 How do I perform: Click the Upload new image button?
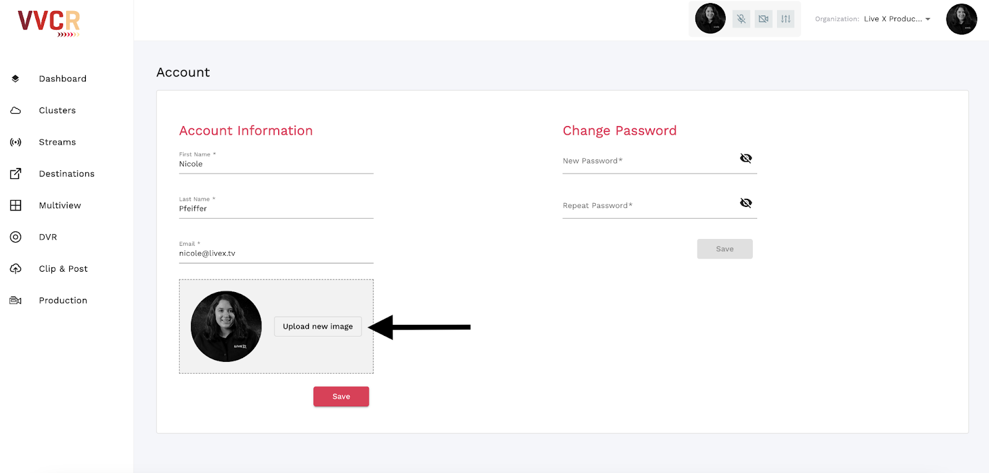click(x=318, y=327)
